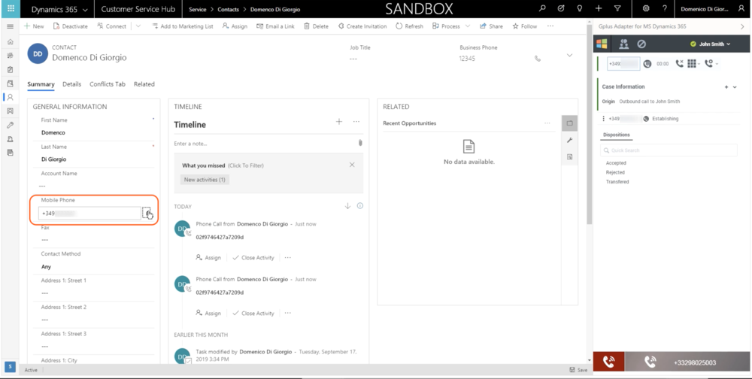Click the Mobile Phone input field
The image size is (752, 379).
click(x=89, y=214)
